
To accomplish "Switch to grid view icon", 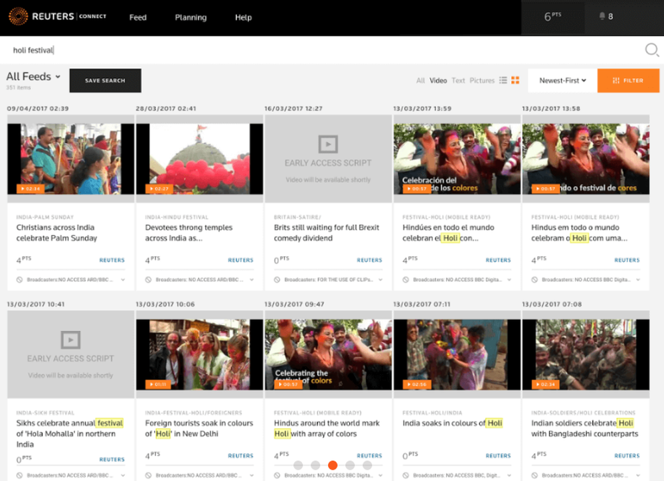I will (515, 80).
